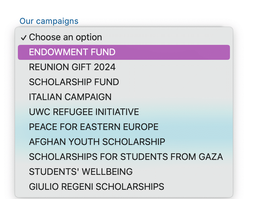The height and width of the screenshot is (199, 253).
Task: Open the Our campaigns link
Action: [x=49, y=21]
